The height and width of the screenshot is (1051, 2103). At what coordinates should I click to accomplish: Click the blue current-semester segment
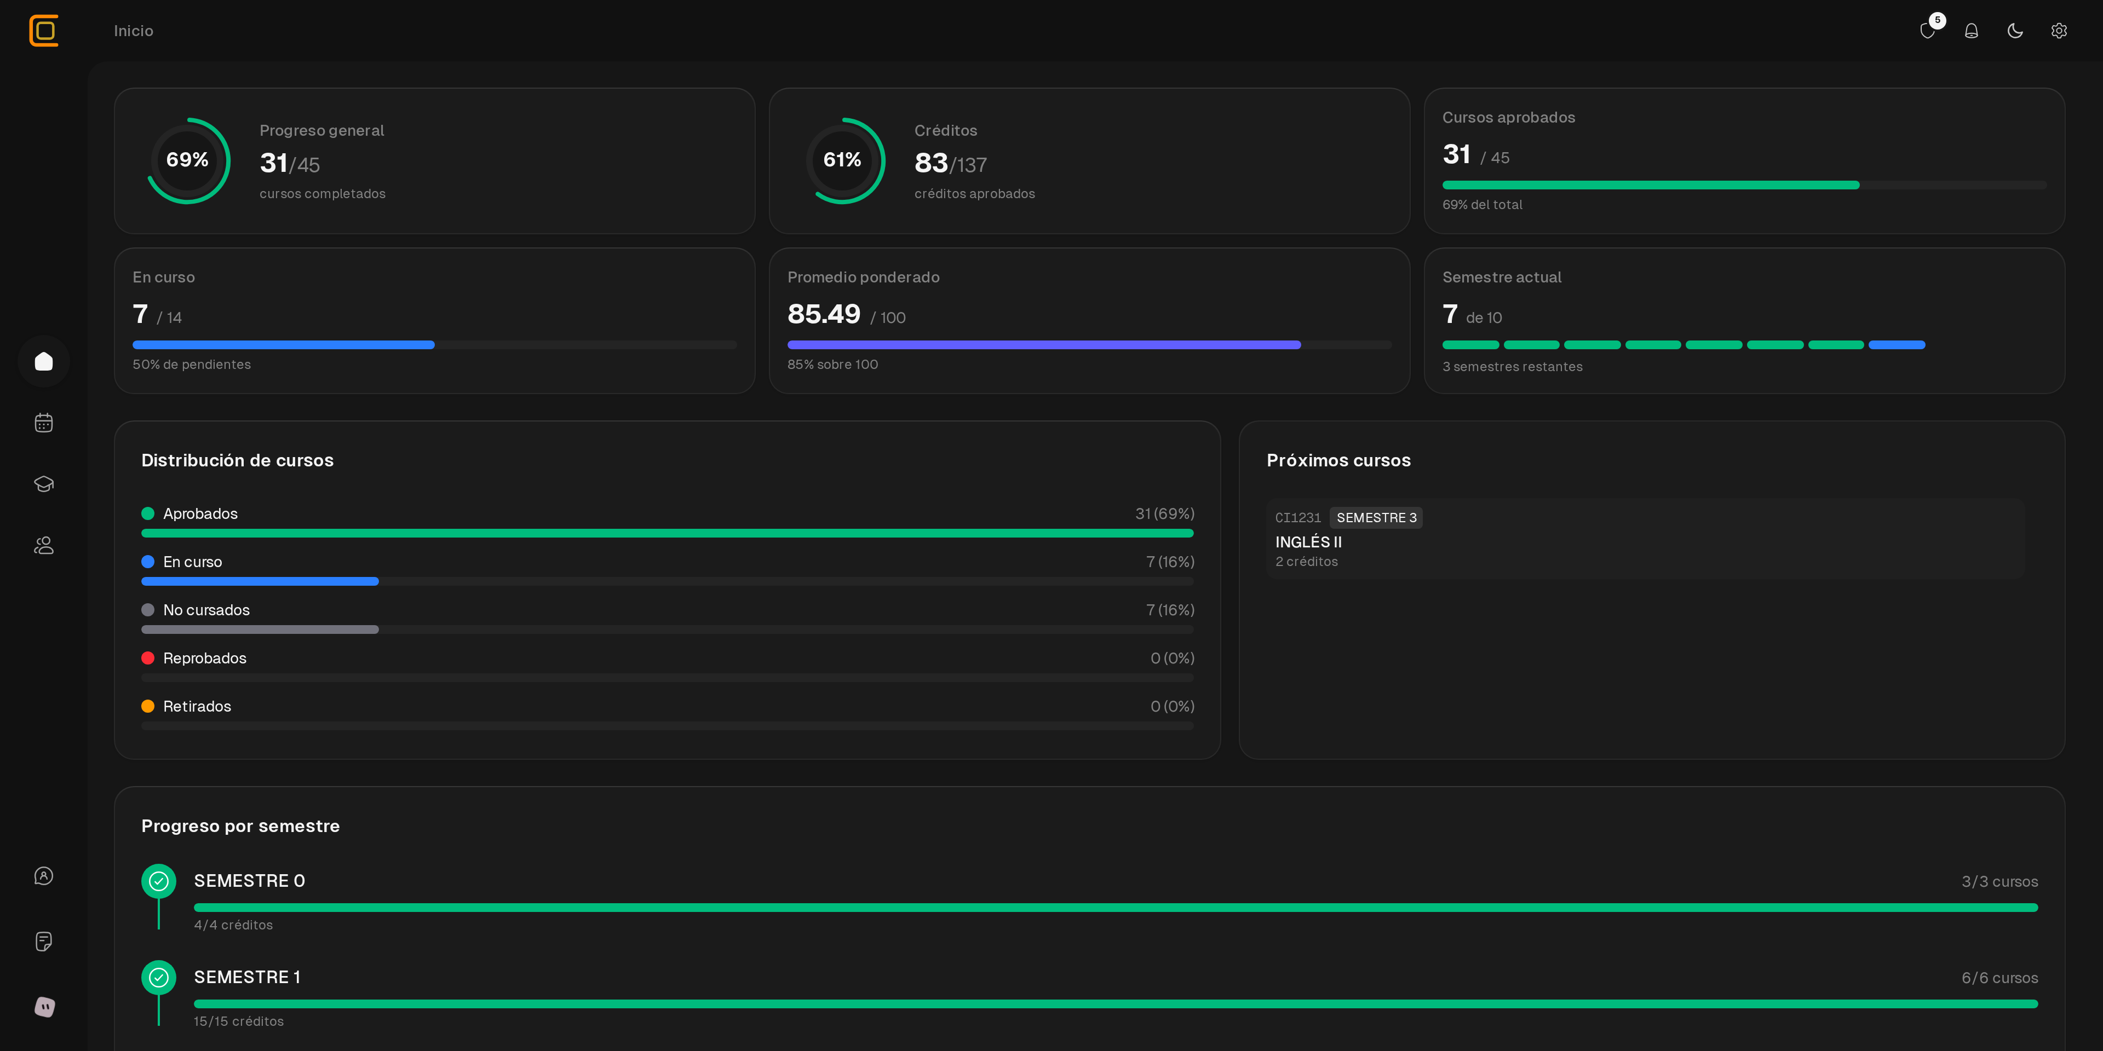(1897, 345)
